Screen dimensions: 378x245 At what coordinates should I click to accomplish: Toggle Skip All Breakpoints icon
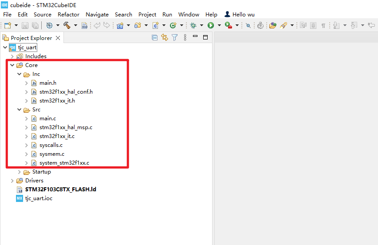tap(248, 26)
